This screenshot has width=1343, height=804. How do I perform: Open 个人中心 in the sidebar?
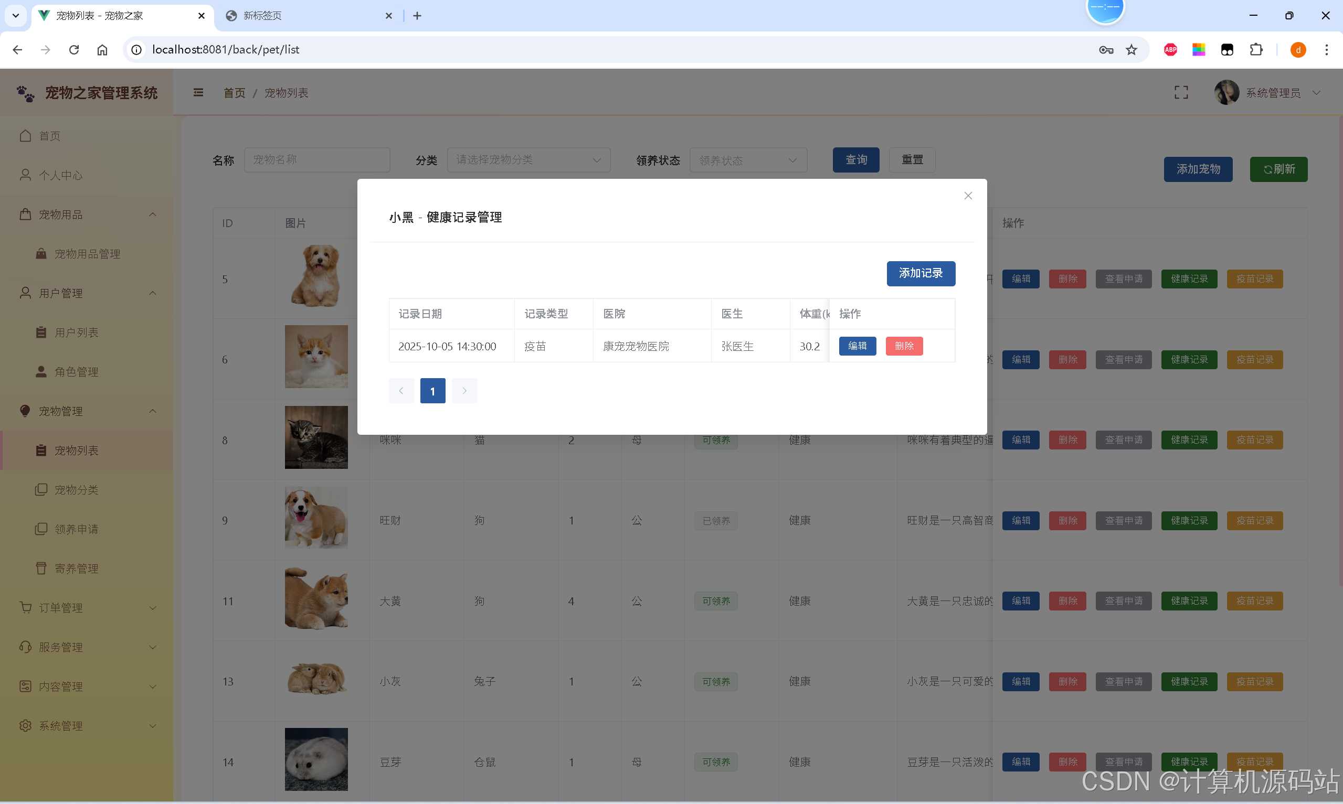pyautogui.click(x=87, y=175)
